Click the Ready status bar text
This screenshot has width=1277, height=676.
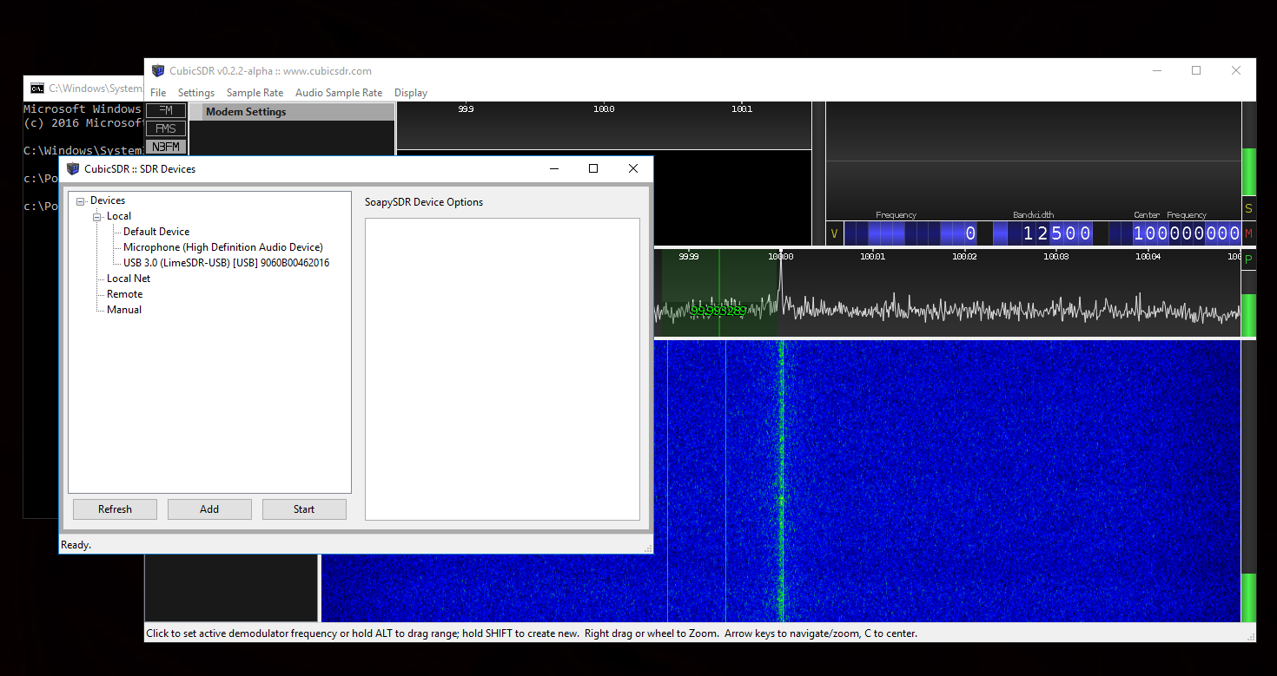pos(76,545)
